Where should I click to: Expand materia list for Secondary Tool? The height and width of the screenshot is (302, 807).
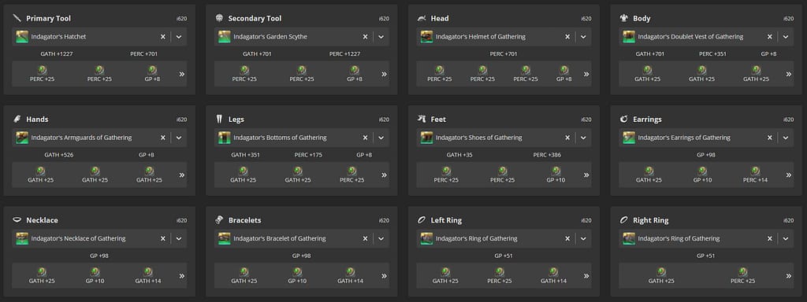384,74
